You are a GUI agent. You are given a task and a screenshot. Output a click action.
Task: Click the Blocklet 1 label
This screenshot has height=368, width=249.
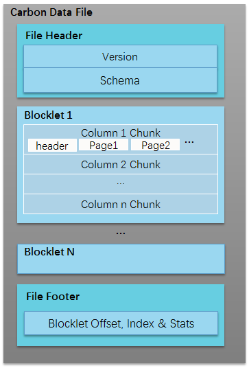(48, 115)
